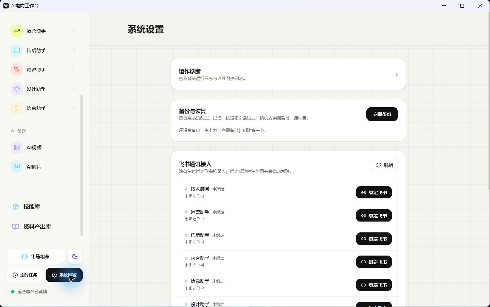490x307 pixels.
Task: Click the 运营助手 trend-chart icon
Action: pos(17,31)
